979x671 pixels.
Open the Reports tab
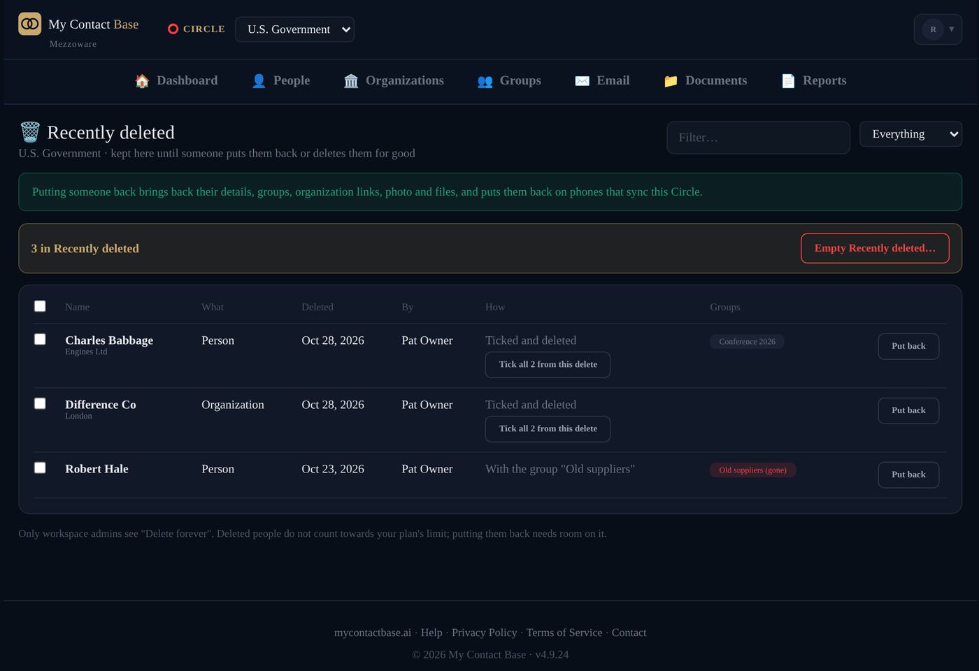(x=813, y=81)
